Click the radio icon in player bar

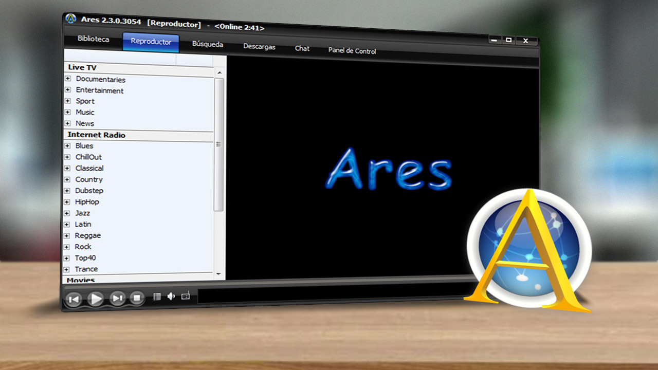(186, 296)
